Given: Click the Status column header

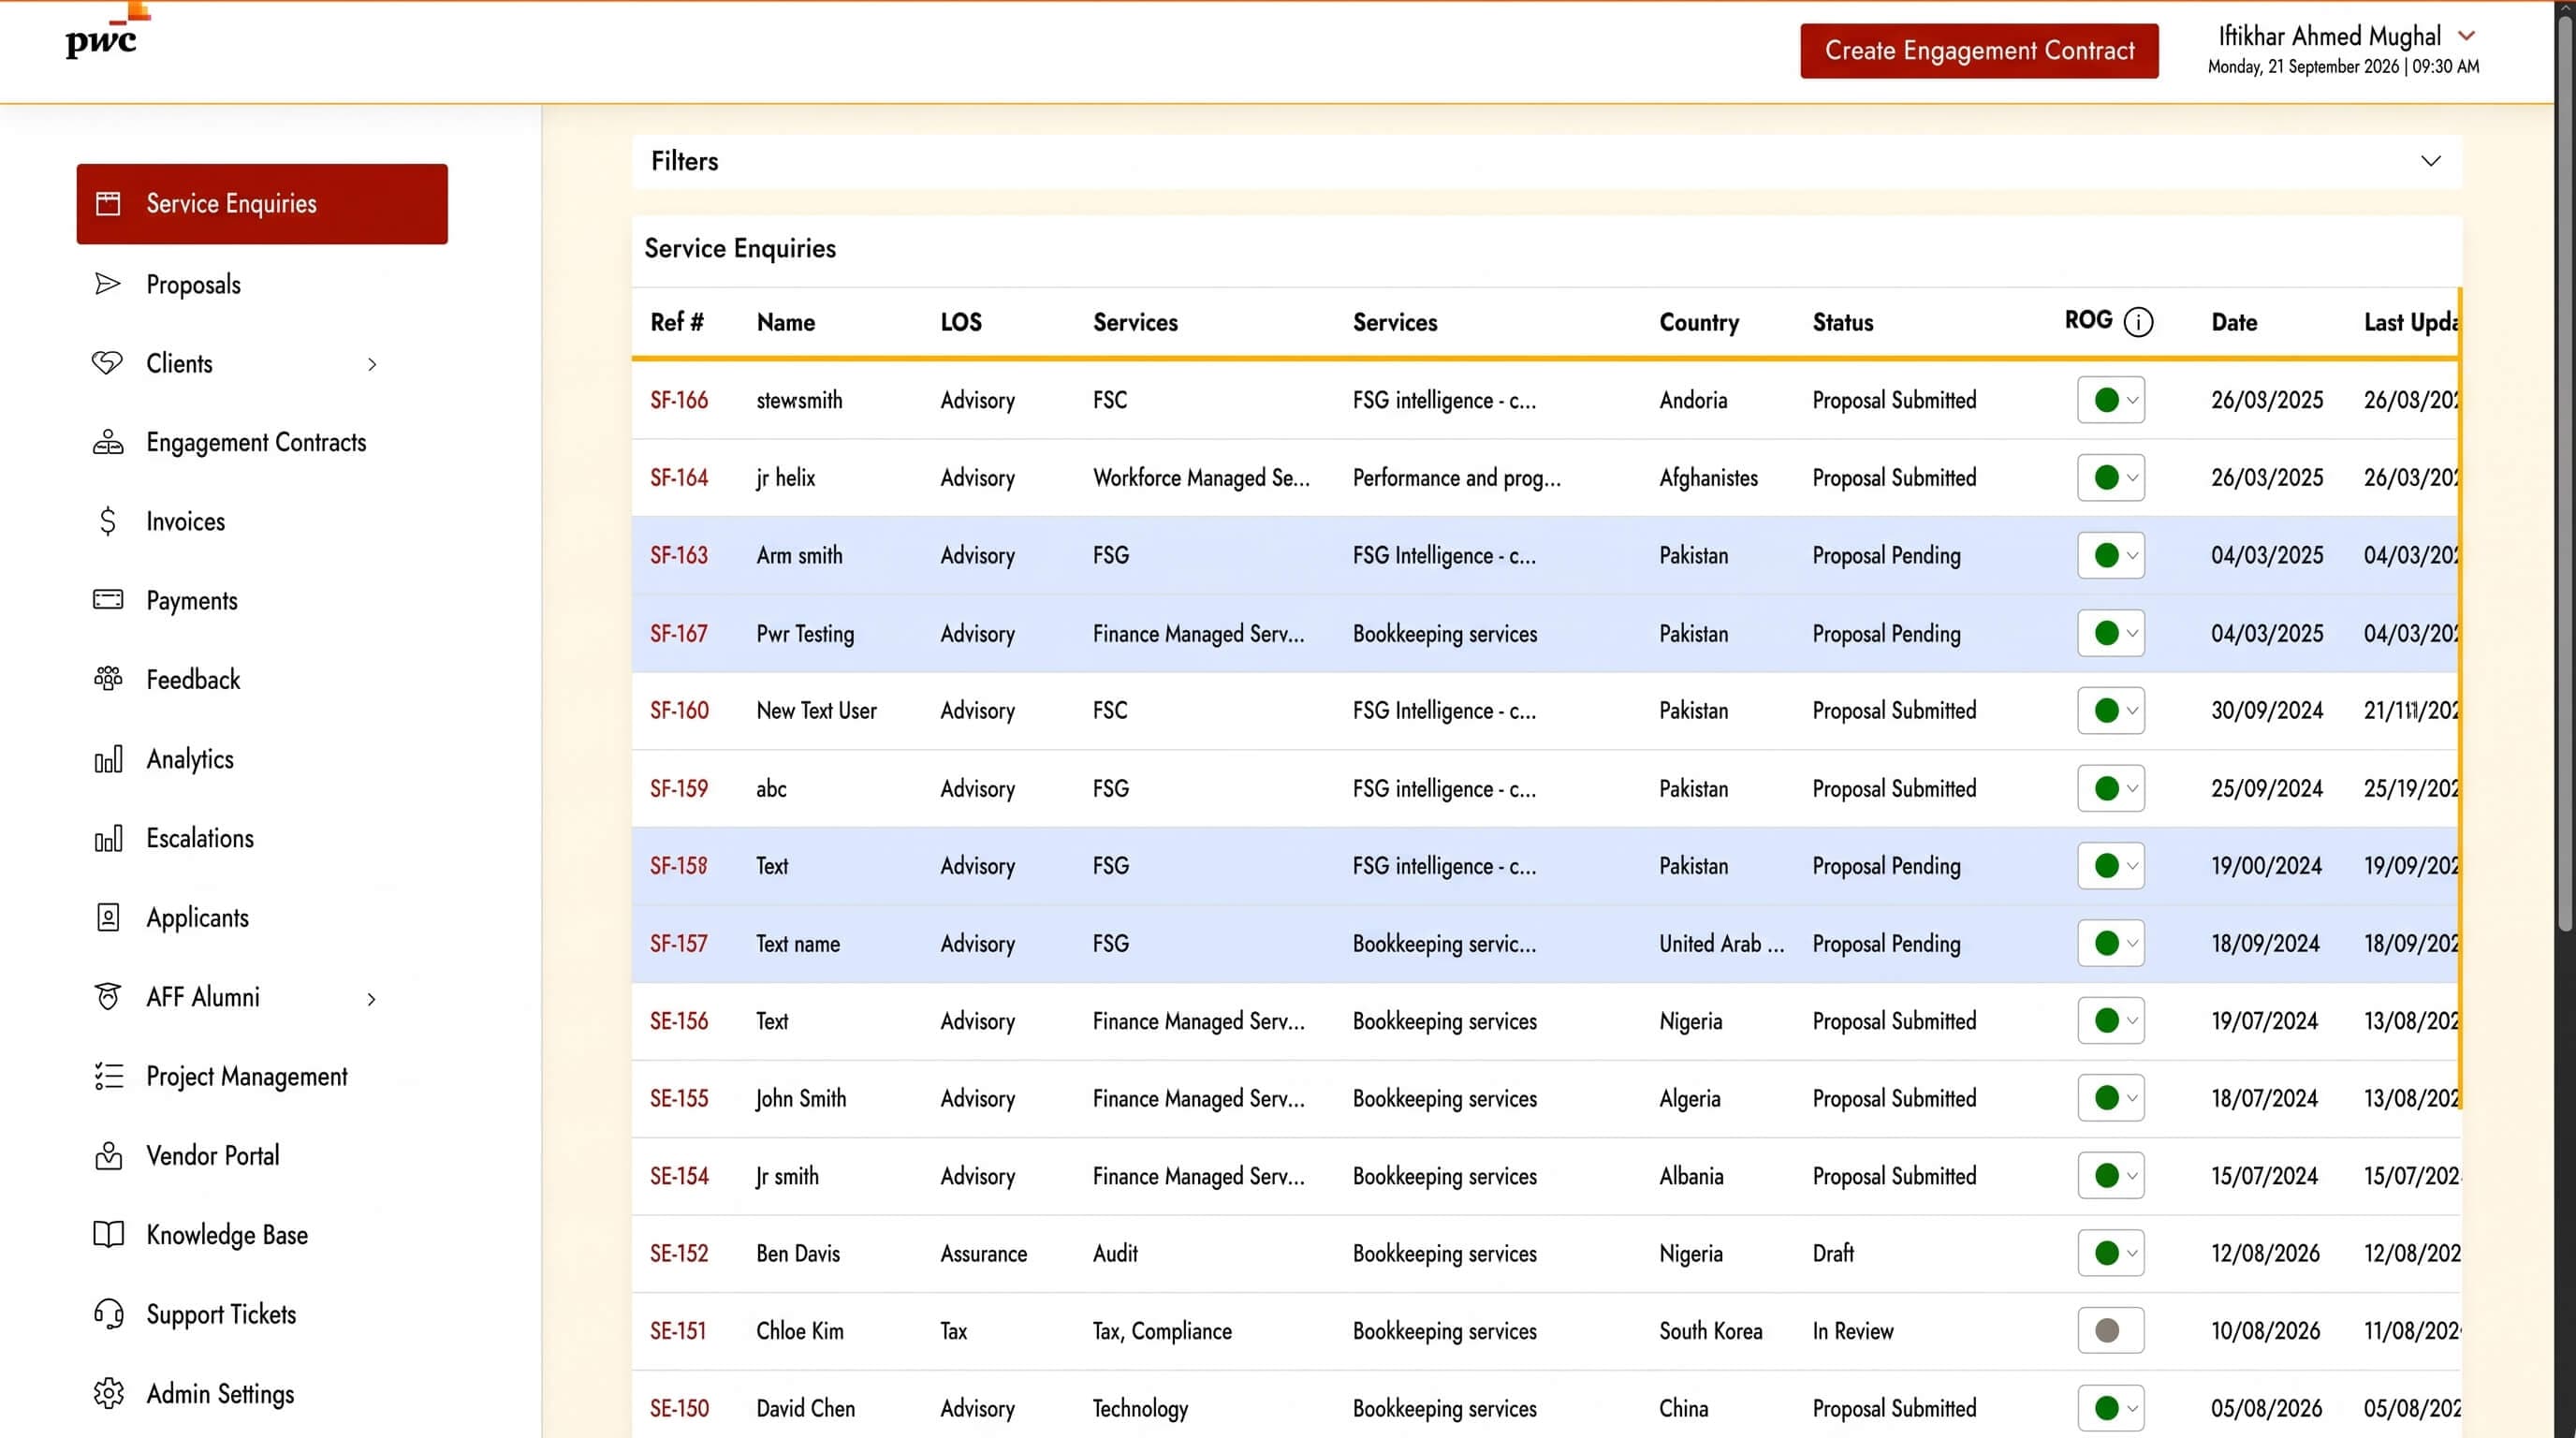Looking at the screenshot, I should 1843,322.
